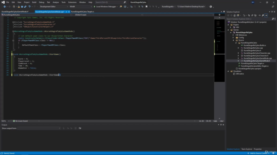Collapse the Engine folder

pos(228,25)
